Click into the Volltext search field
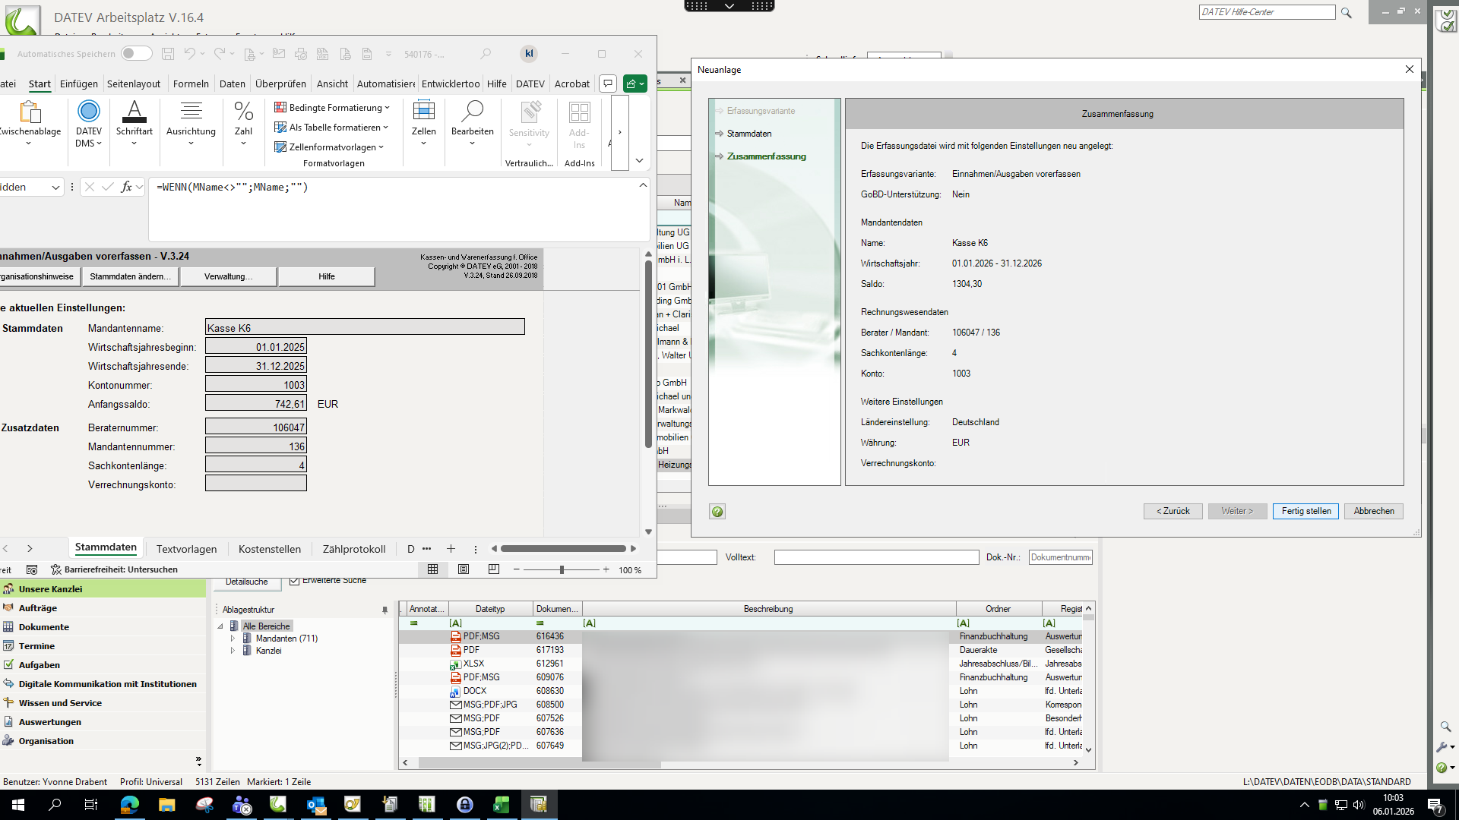The width and height of the screenshot is (1459, 820). click(876, 557)
